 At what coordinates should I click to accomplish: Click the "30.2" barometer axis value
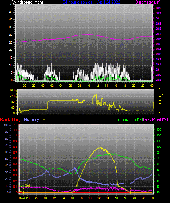point(158,8)
